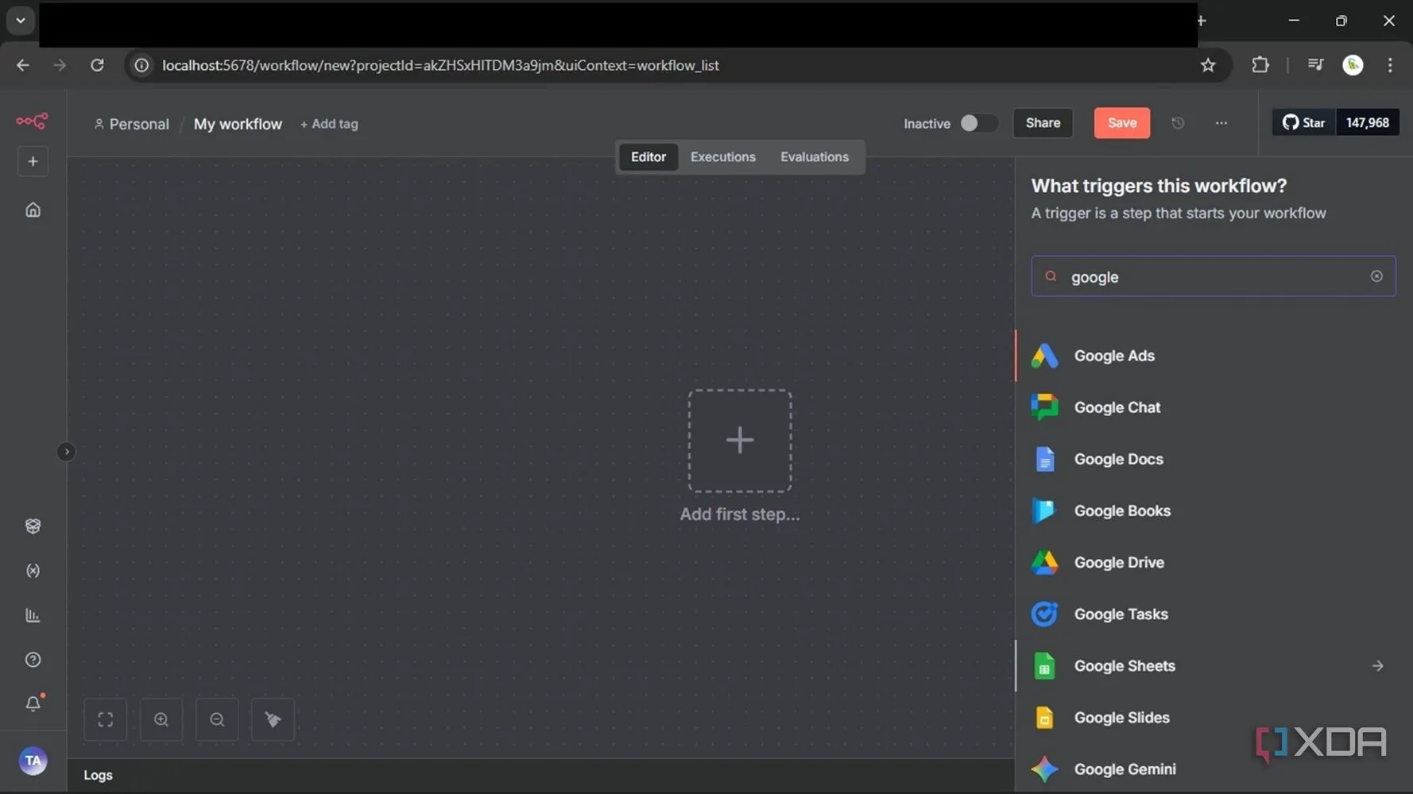Viewport: 1413px width, 794px height.
Task: Open workflow version history
Action: 1178,123
